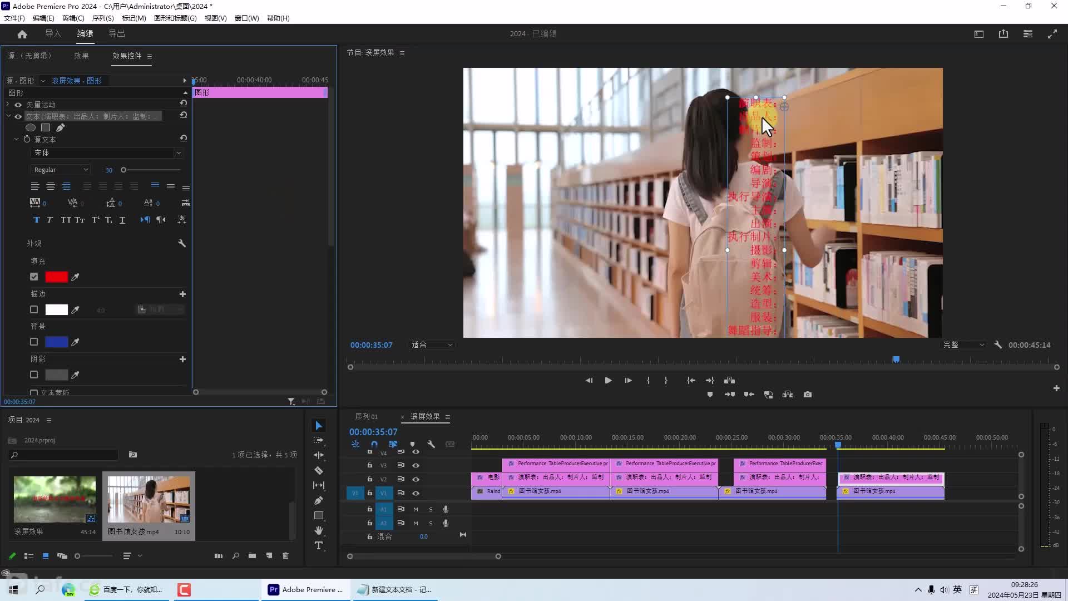Screen dimensions: 1068x601
Task: Select the Razor tool
Action: 319,470
